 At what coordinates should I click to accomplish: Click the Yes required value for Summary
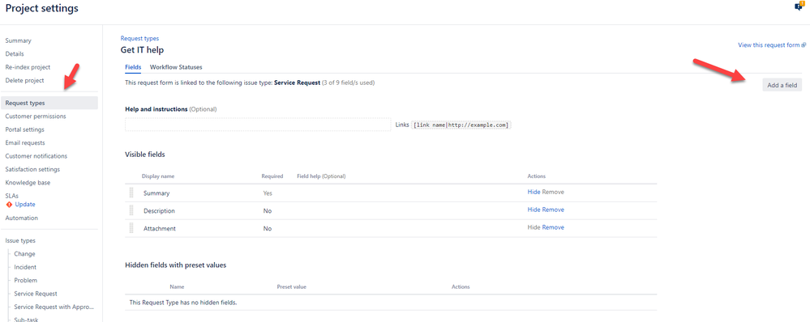point(268,193)
